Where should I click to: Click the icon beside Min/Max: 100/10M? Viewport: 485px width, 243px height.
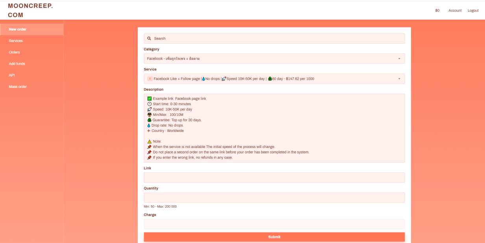(x=149, y=115)
